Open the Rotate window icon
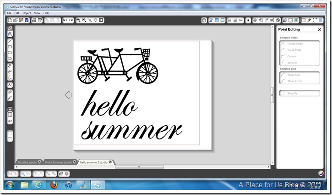The height and width of the screenshot is (195, 332). (261, 20)
